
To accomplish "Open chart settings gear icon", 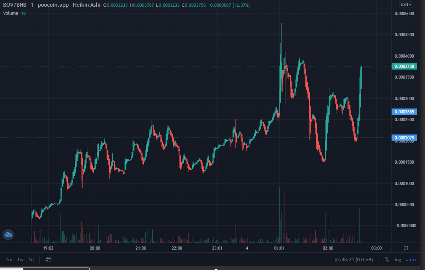I will point(406,248).
